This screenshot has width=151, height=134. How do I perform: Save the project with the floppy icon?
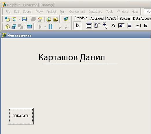[24, 19]
